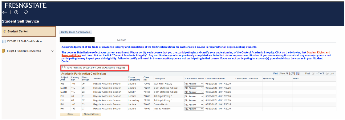
Task: Expand Helpful Student Resources chevron
Action: click(52, 51)
